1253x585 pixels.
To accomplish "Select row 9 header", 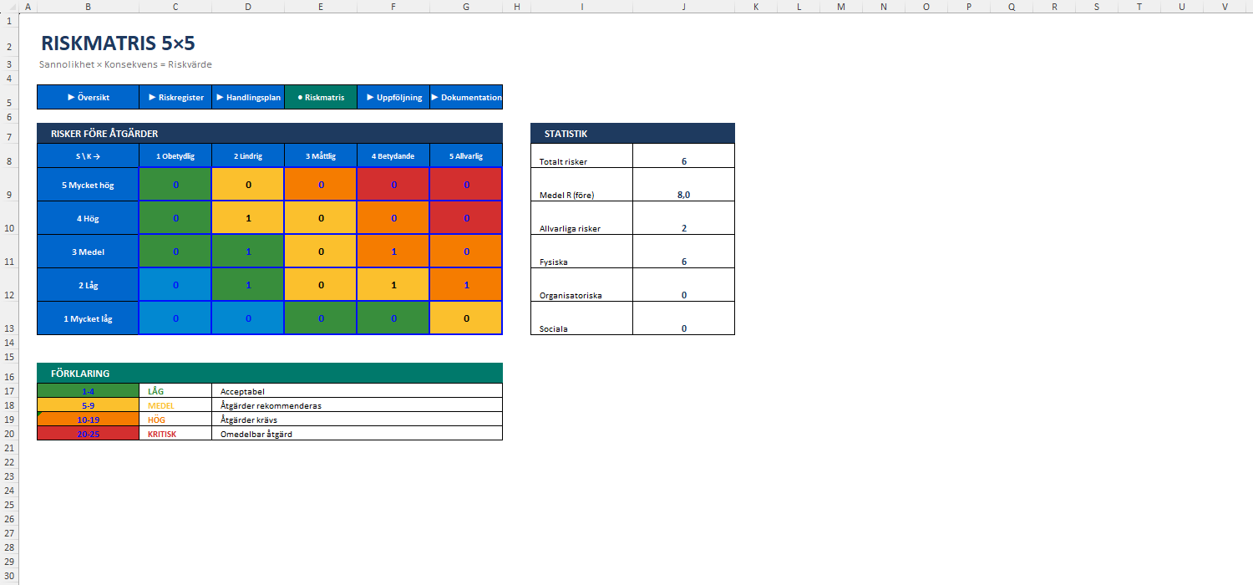I will tap(9, 185).
